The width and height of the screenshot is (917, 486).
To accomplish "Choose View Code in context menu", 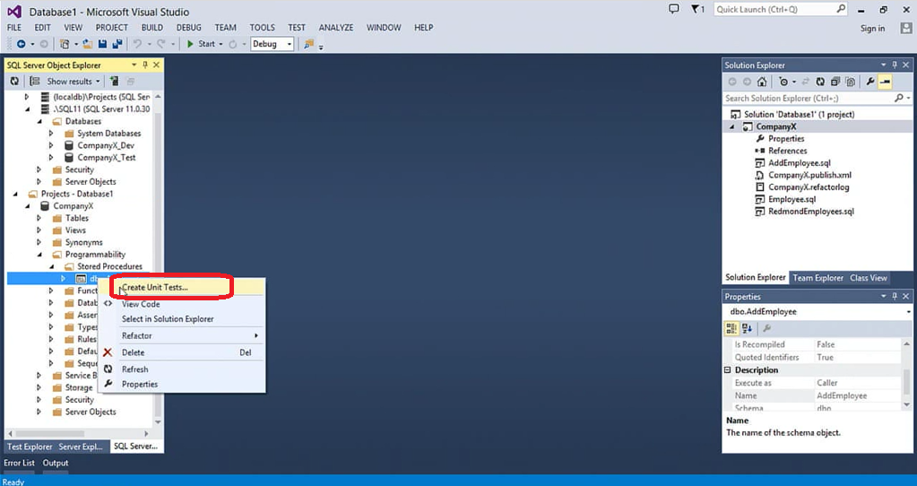I will point(183,304).
